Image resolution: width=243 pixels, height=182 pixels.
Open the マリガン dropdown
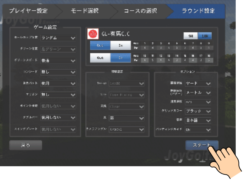tap(58, 95)
